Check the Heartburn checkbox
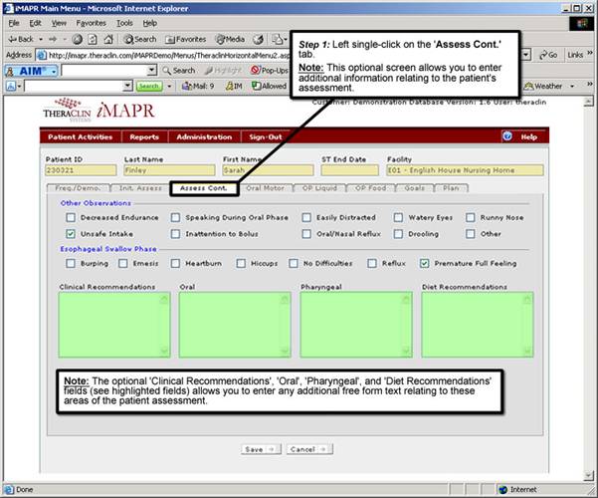Image resolution: width=598 pixels, height=498 pixels. coord(175,263)
